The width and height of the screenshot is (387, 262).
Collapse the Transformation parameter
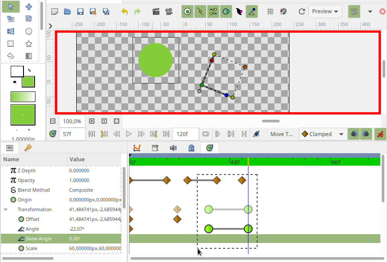pos(6,209)
